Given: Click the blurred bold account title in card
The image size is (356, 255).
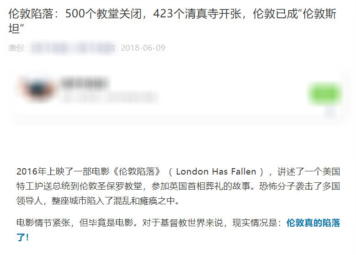Looking at the screenshot, I should [85, 83].
